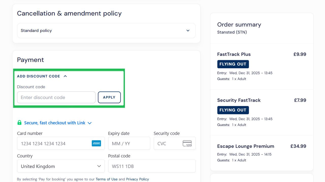Click the CVC card graphic in security code field
This screenshot has height=182, width=325.
187,143
